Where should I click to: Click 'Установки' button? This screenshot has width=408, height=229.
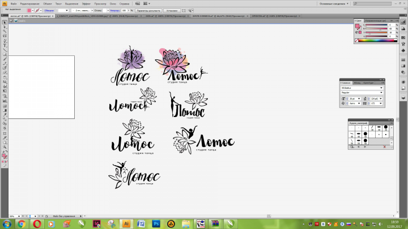(172, 11)
